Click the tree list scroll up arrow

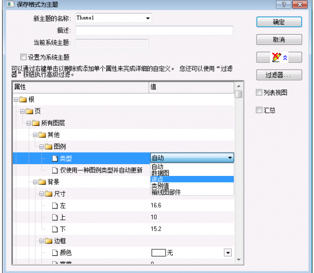[x=238, y=86]
